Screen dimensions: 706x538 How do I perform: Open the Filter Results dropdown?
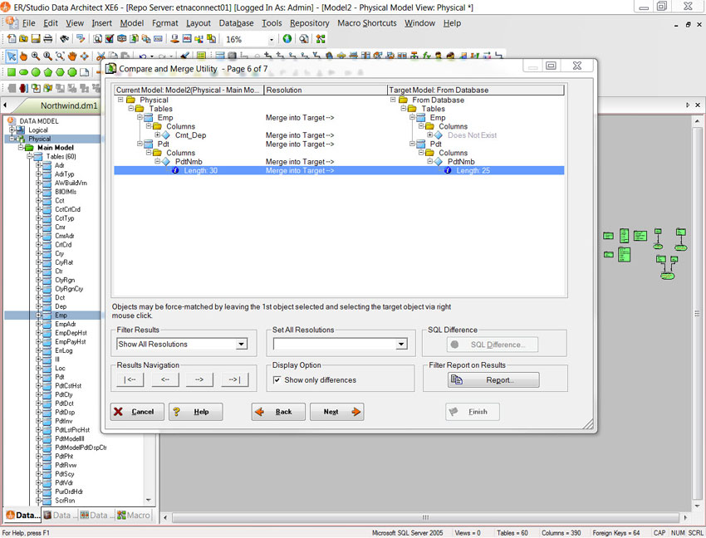pyautogui.click(x=242, y=345)
